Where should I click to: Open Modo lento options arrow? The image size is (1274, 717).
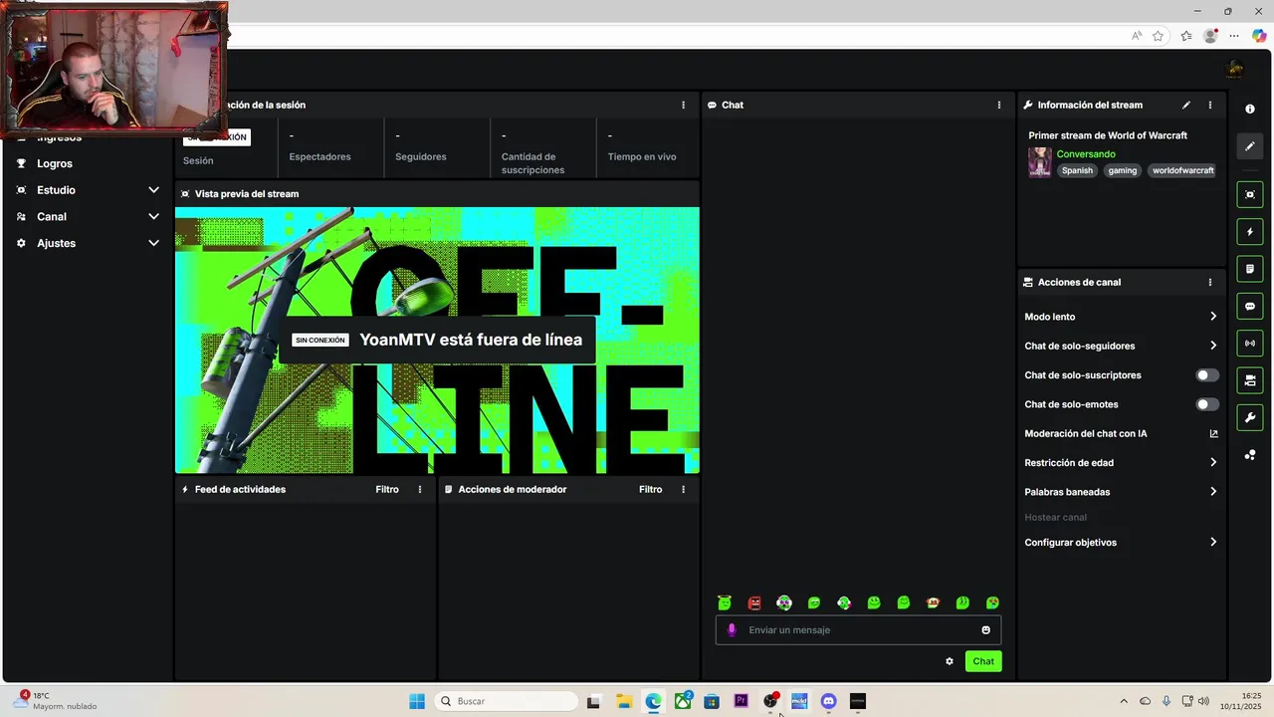point(1213,317)
